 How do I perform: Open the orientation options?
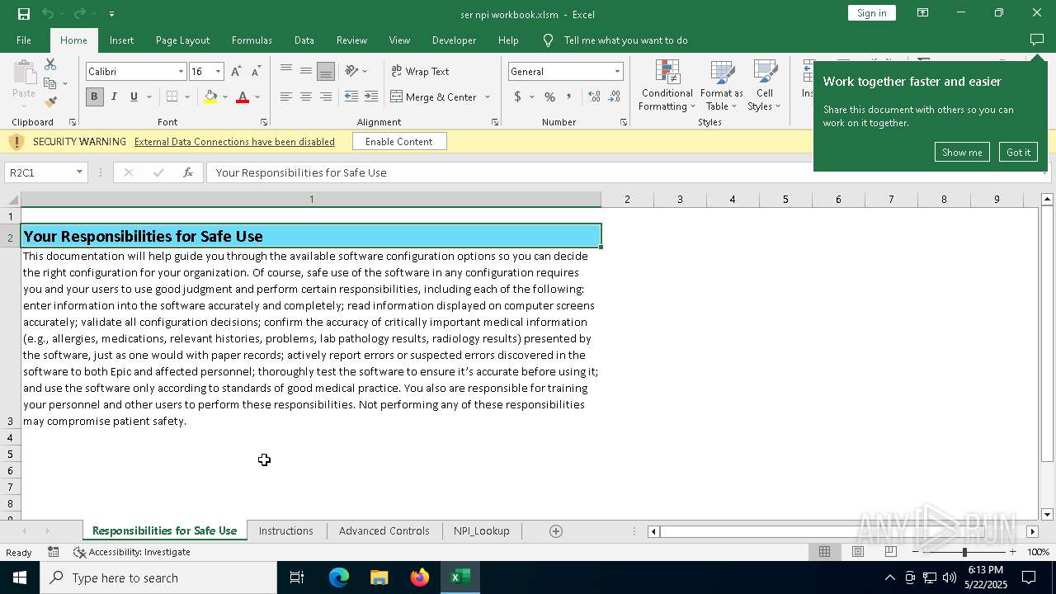pyautogui.click(x=356, y=71)
